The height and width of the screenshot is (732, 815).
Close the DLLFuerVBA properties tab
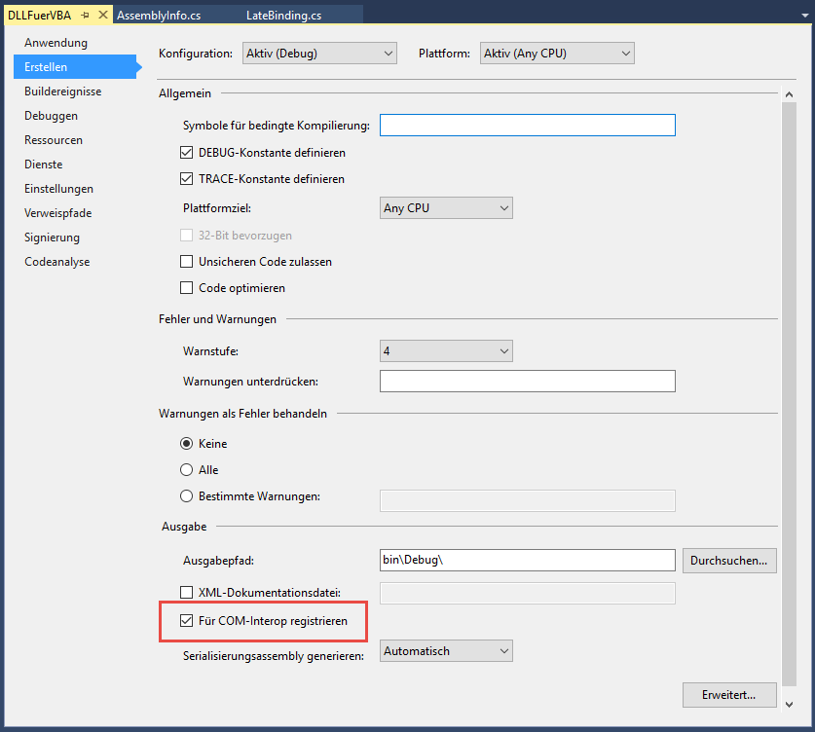[104, 15]
